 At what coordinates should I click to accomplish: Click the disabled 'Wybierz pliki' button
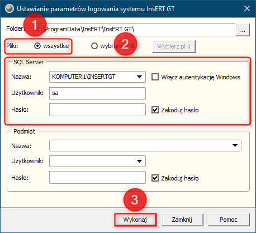tap(174, 46)
